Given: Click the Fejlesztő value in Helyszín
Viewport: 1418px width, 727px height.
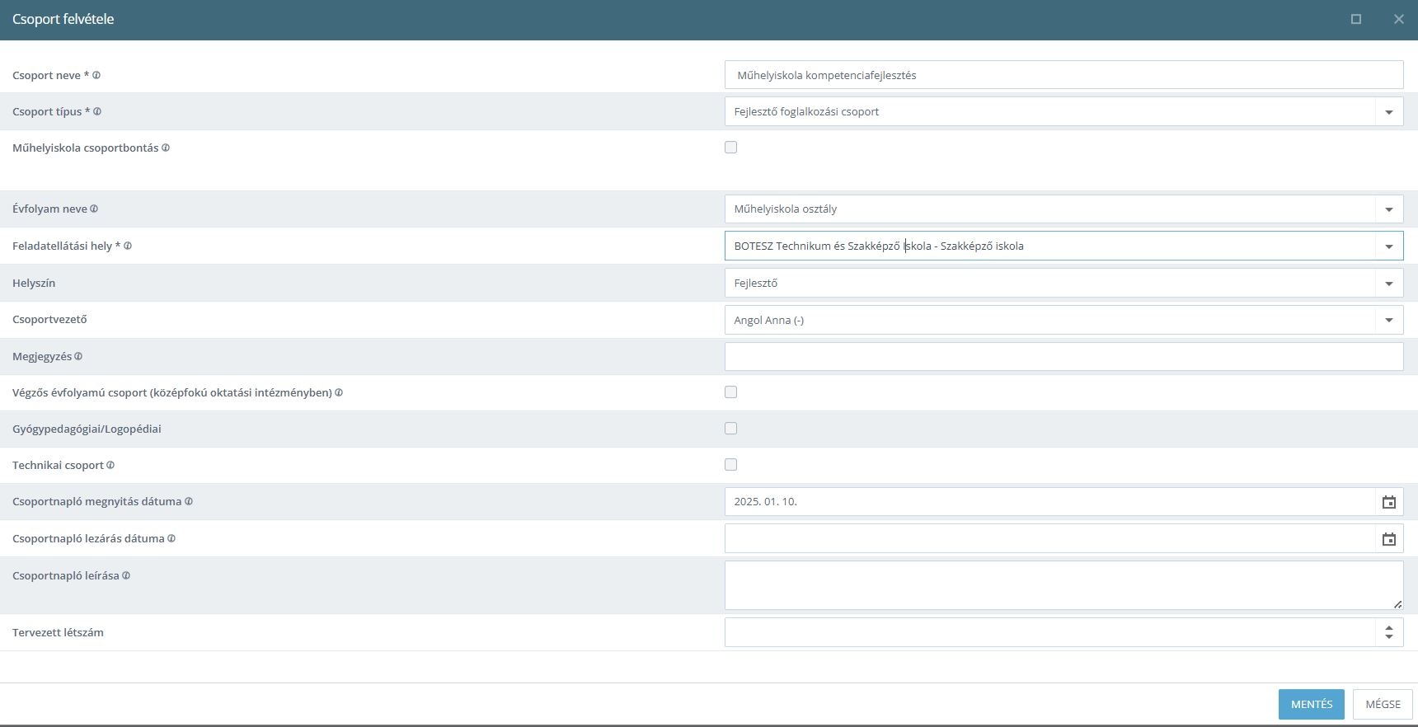Looking at the screenshot, I should pos(756,283).
